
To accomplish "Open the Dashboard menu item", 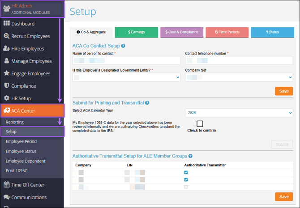I will tap(32, 24).
